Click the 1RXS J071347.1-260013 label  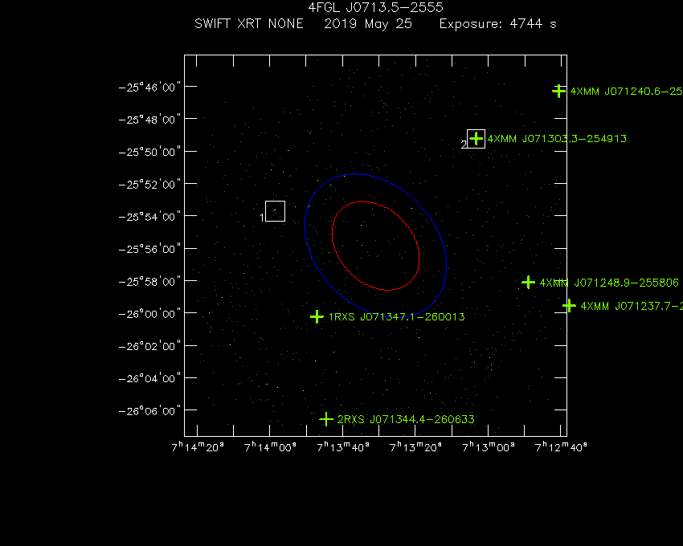click(396, 317)
